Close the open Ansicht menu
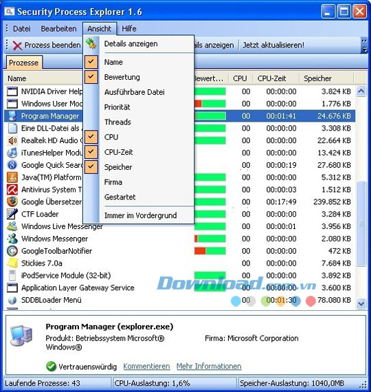This screenshot has height=392, width=371. (100, 29)
